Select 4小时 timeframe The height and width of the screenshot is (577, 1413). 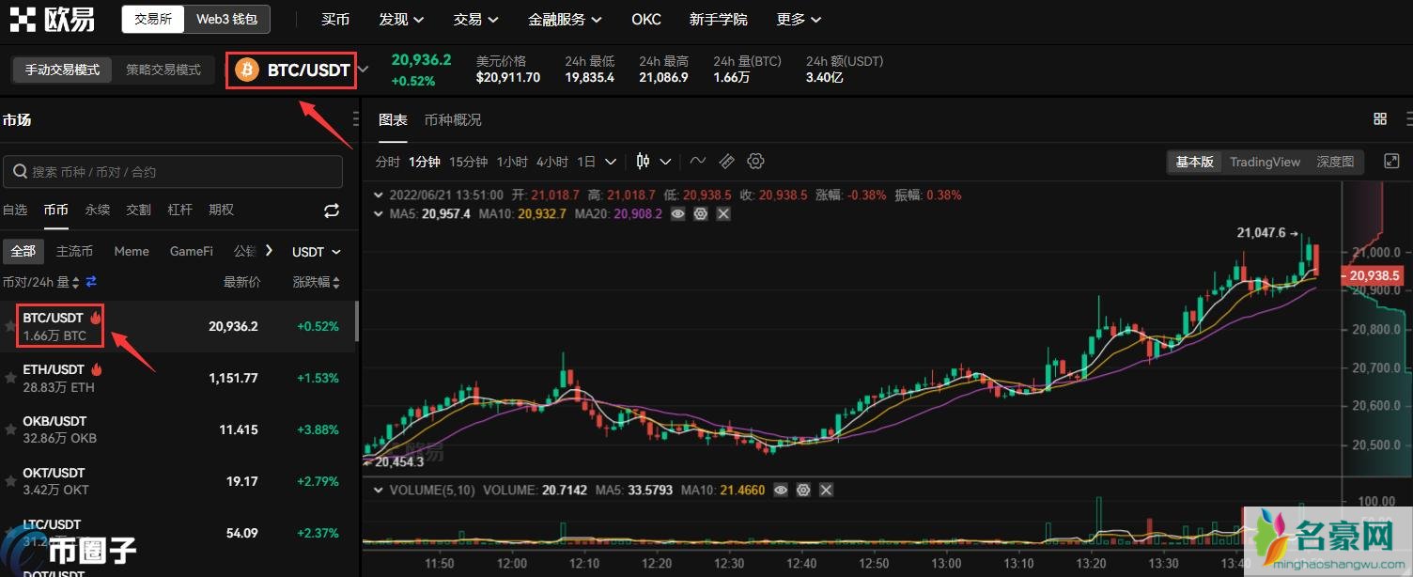tap(552, 162)
